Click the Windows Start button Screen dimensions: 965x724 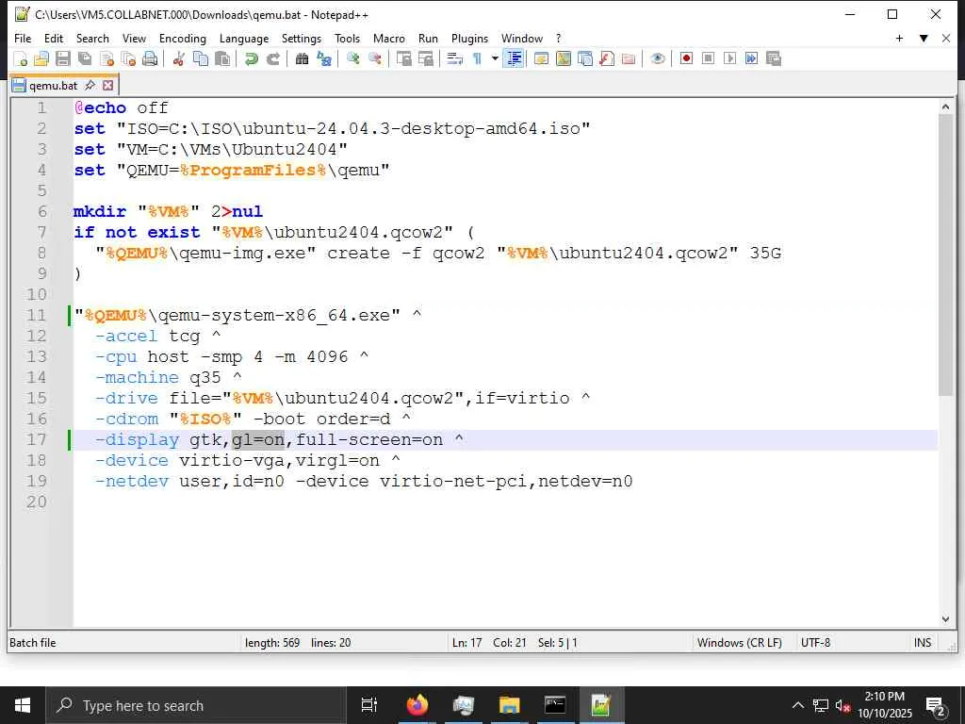(x=23, y=705)
